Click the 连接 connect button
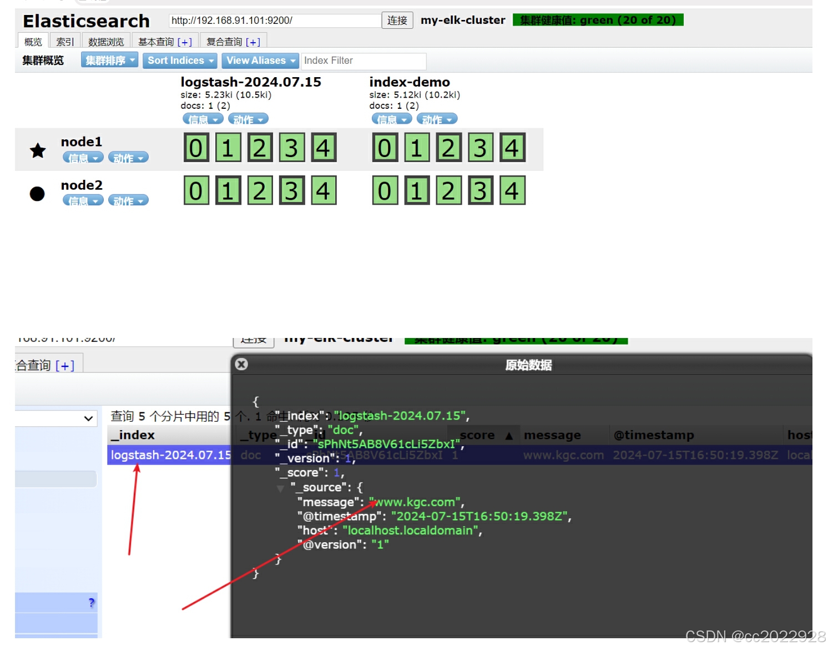The height and width of the screenshot is (651, 828). (x=397, y=21)
